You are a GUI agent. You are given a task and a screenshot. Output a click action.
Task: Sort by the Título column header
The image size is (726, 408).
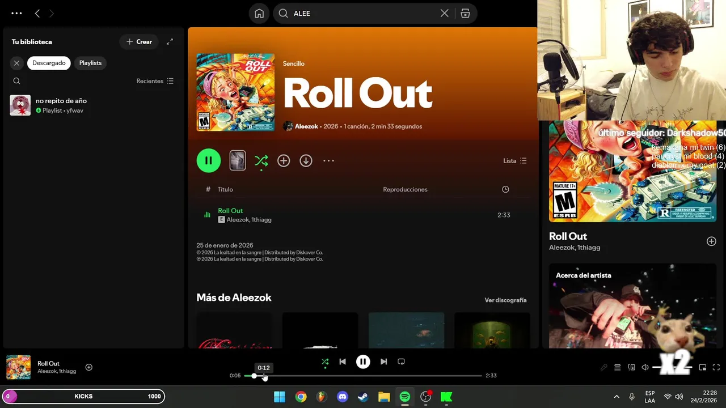(225, 189)
